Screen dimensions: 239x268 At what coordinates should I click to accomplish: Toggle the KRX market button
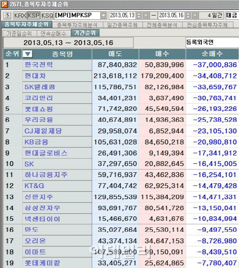20,15
